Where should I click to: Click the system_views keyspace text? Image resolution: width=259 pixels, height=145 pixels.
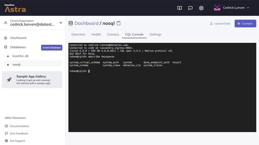(111, 65)
